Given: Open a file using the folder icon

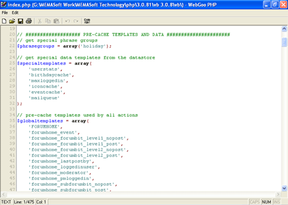Looking at the screenshot, I should pyautogui.click(x=12, y=21).
